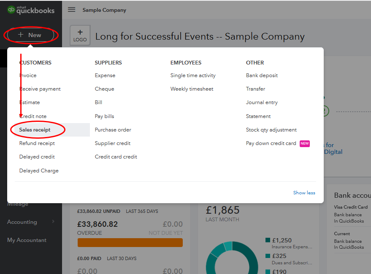The image size is (371, 274).
Task: Open Refund receipt entry
Action: (x=37, y=143)
